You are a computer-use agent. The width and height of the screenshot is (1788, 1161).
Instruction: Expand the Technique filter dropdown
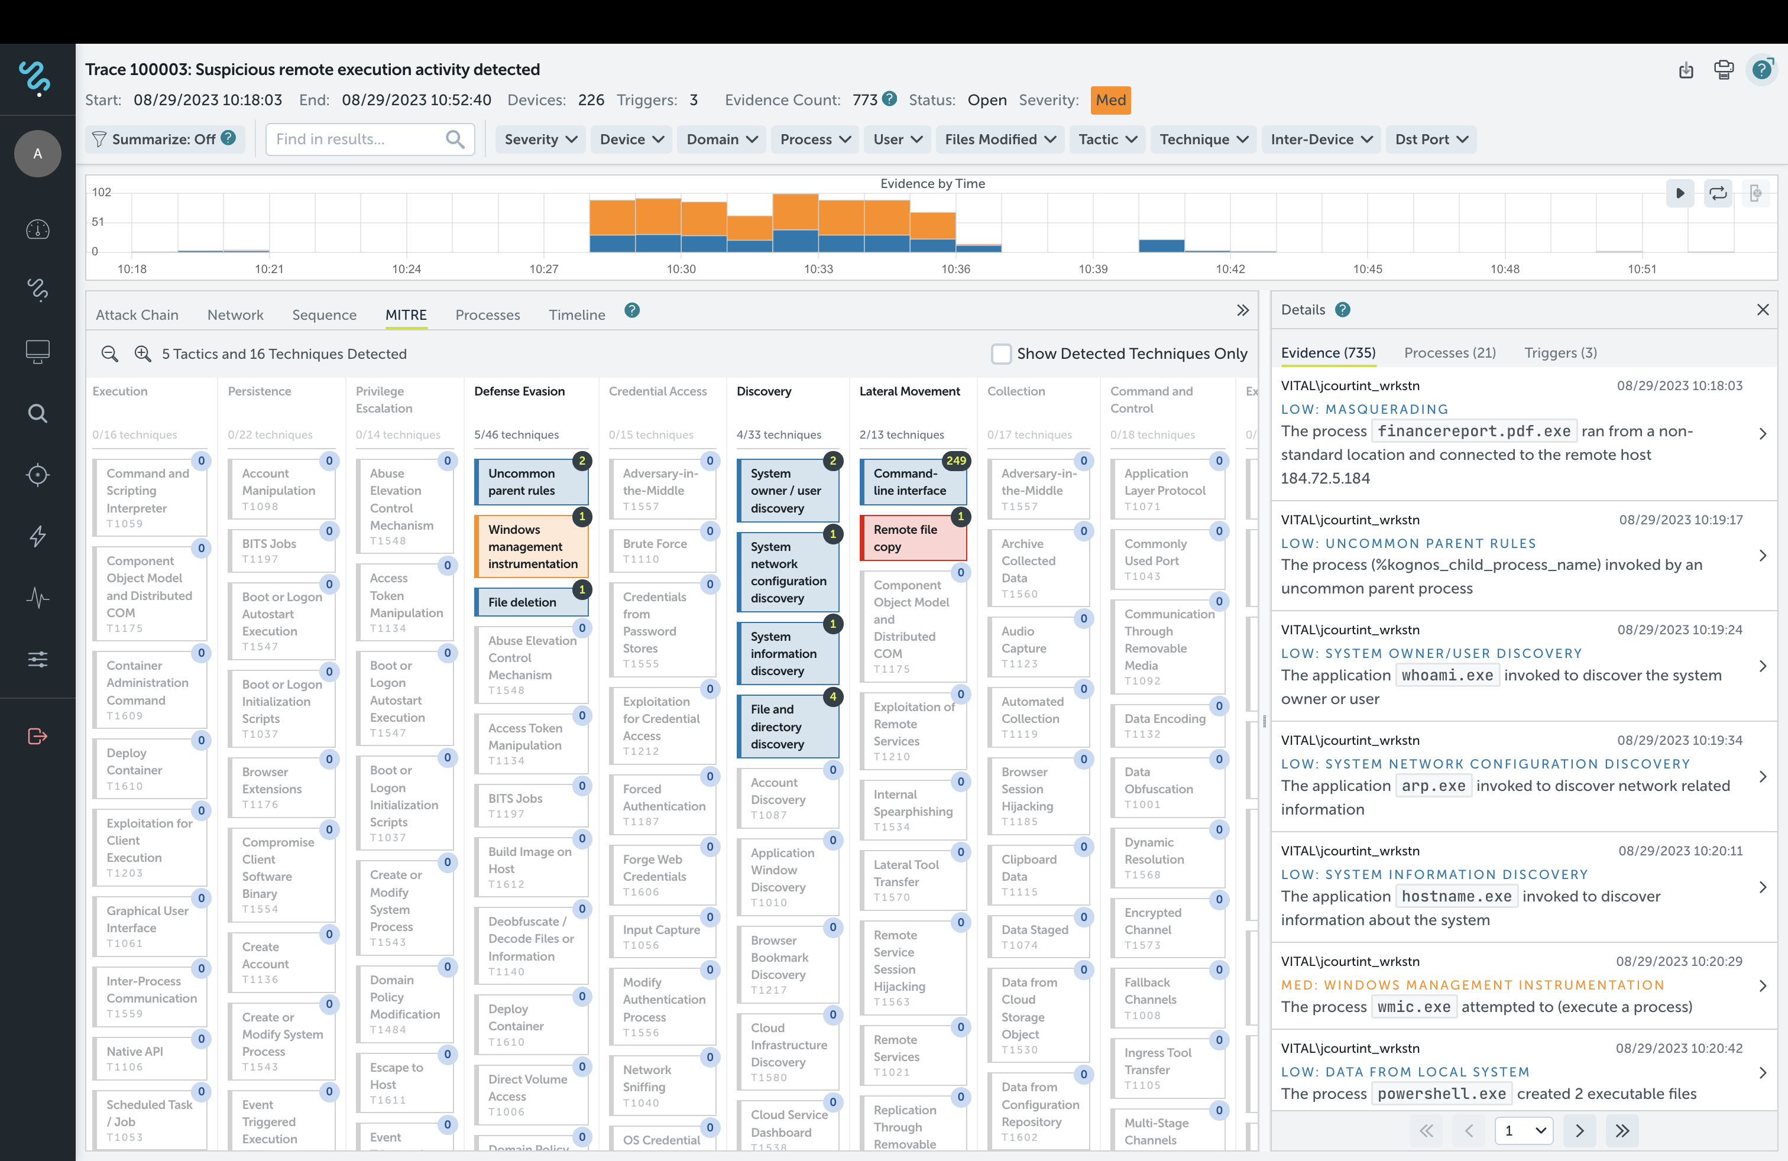coord(1203,139)
